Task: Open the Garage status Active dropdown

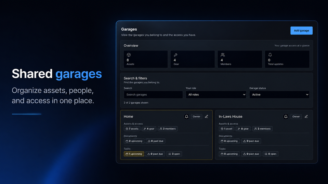Action: [x=279, y=95]
